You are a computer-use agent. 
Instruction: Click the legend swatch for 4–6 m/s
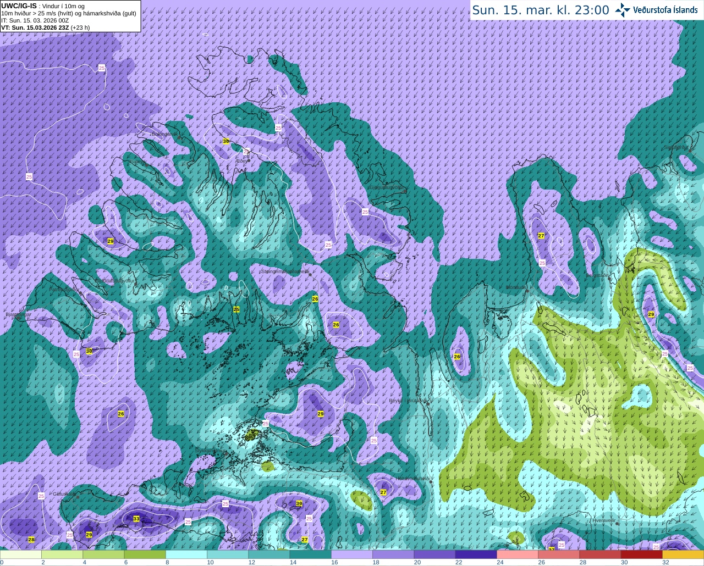pos(103,554)
